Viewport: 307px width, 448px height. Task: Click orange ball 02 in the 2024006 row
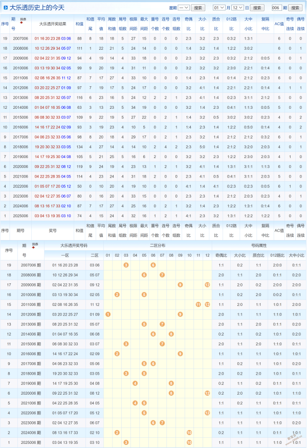(x=117, y=433)
